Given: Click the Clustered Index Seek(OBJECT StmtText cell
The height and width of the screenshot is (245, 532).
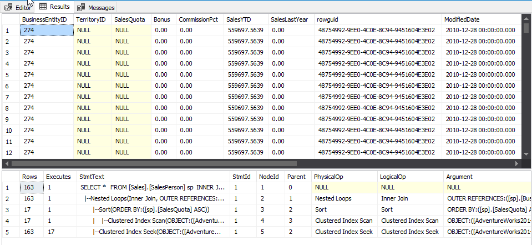Looking at the screenshot, I should tap(153, 232).
